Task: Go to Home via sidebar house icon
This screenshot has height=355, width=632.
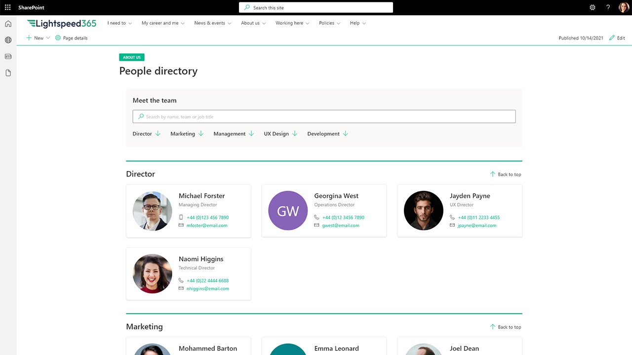Action: coord(8,24)
